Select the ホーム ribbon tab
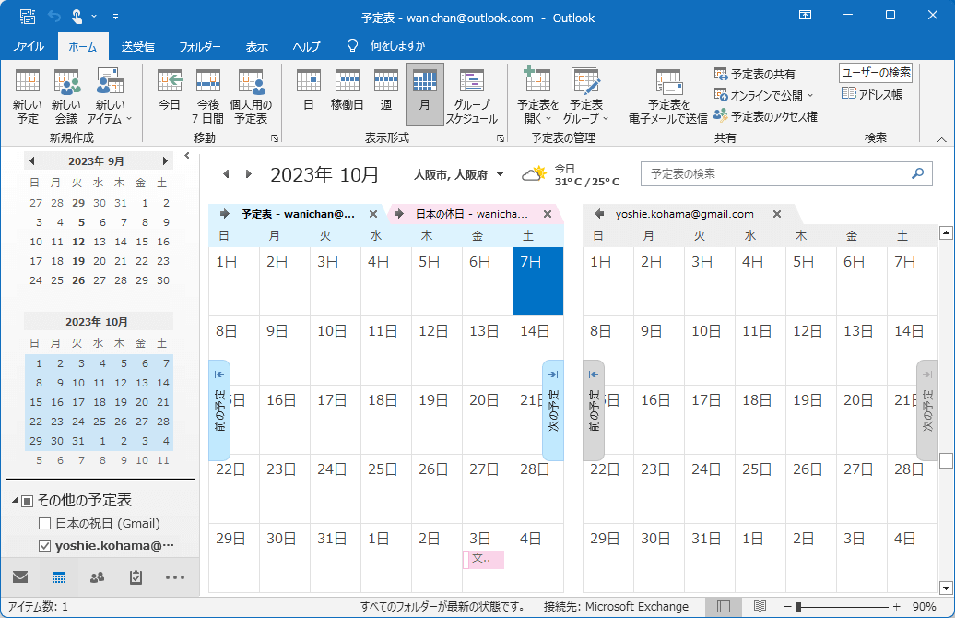The width and height of the screenshot is (955, 618). [83, 46]
